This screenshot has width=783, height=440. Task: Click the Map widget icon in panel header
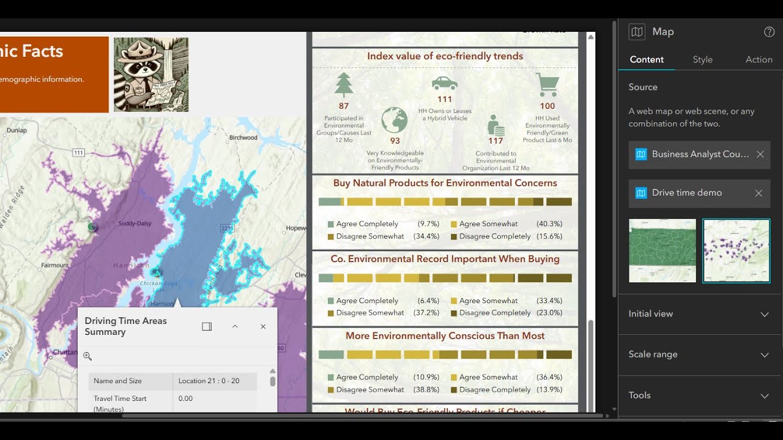coord(637,32)
